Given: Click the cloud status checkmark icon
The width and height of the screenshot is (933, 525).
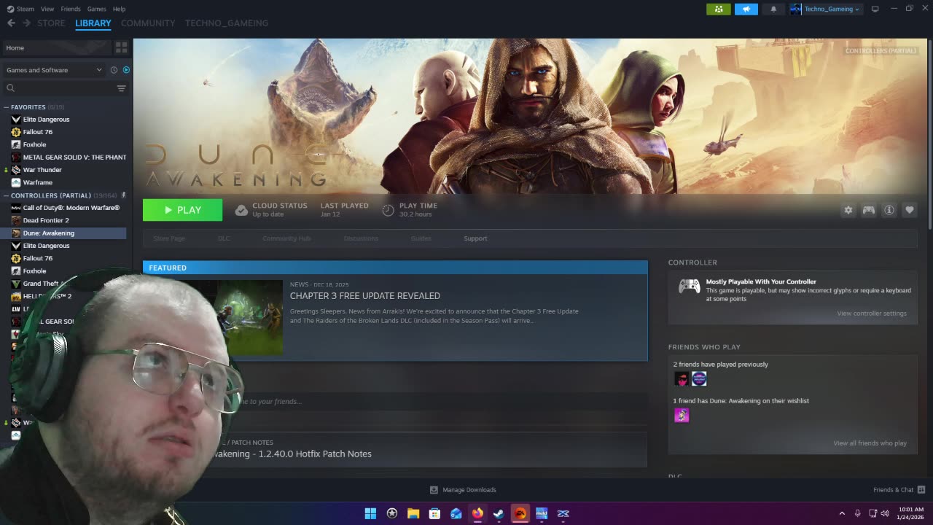Looking at the screenshot, I should tap(241, 210).
